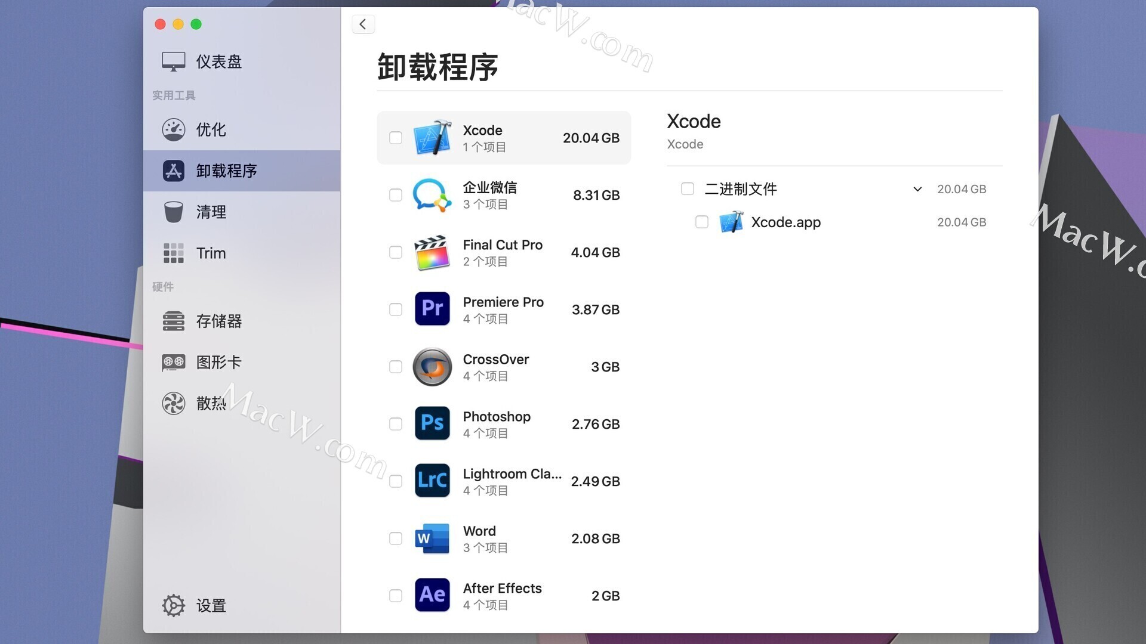
Task: Click the 4.04 GB size value
Action: [x=595, y=252]
